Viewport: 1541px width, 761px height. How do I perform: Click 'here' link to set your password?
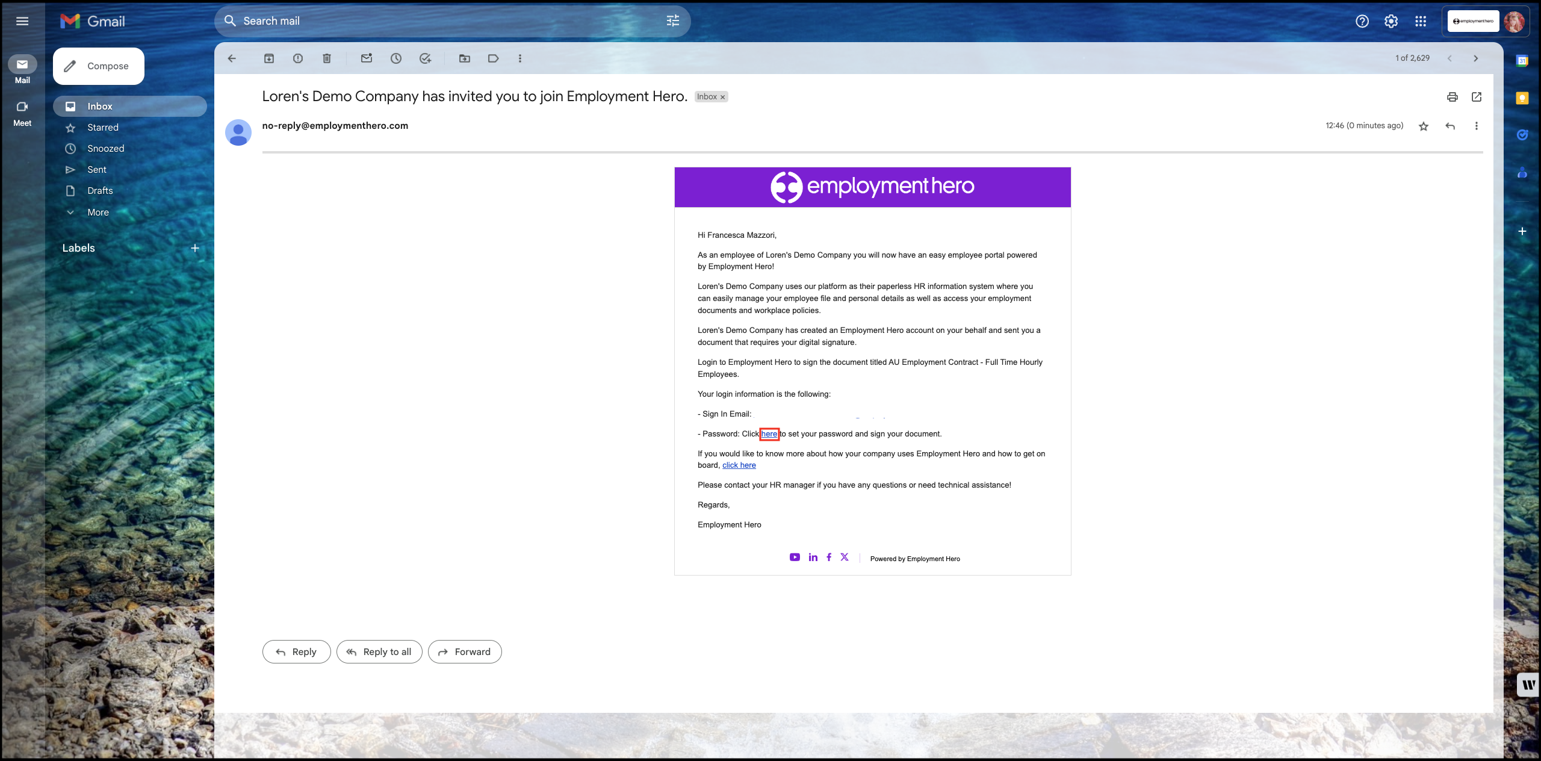(769, 433)
